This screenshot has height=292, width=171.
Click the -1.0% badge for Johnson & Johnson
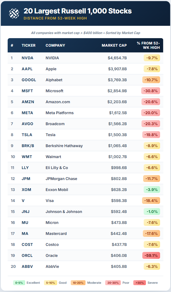(x=151, y=212)
